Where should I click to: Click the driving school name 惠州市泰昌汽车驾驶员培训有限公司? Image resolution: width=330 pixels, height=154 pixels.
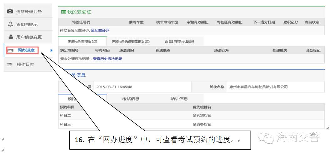258,87
